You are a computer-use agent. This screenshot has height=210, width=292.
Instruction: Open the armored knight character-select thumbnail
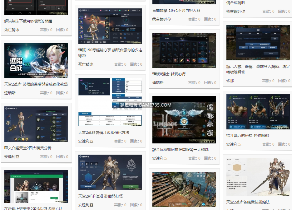click(110, 172)
